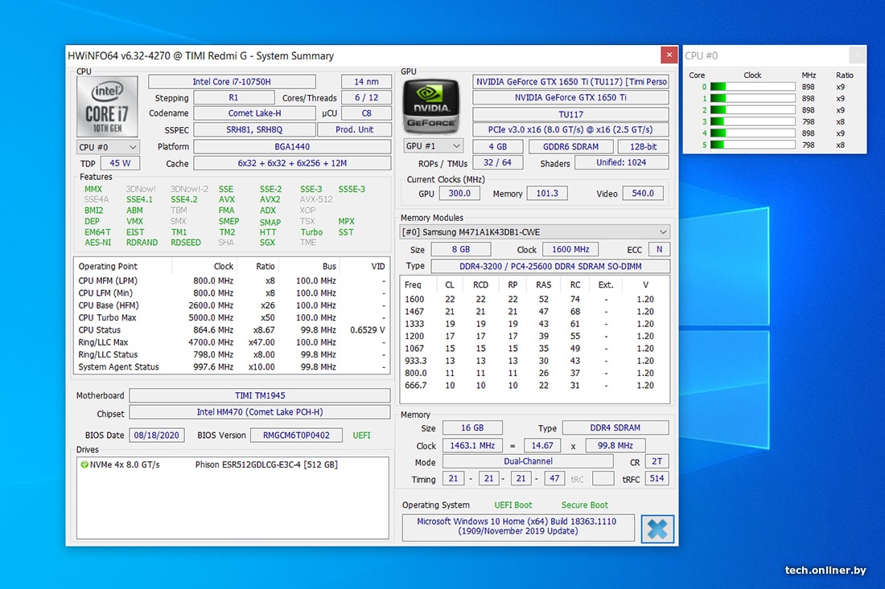
Task: Click the Windows 10 Home operating system box
Action: (x=518, y=526)
